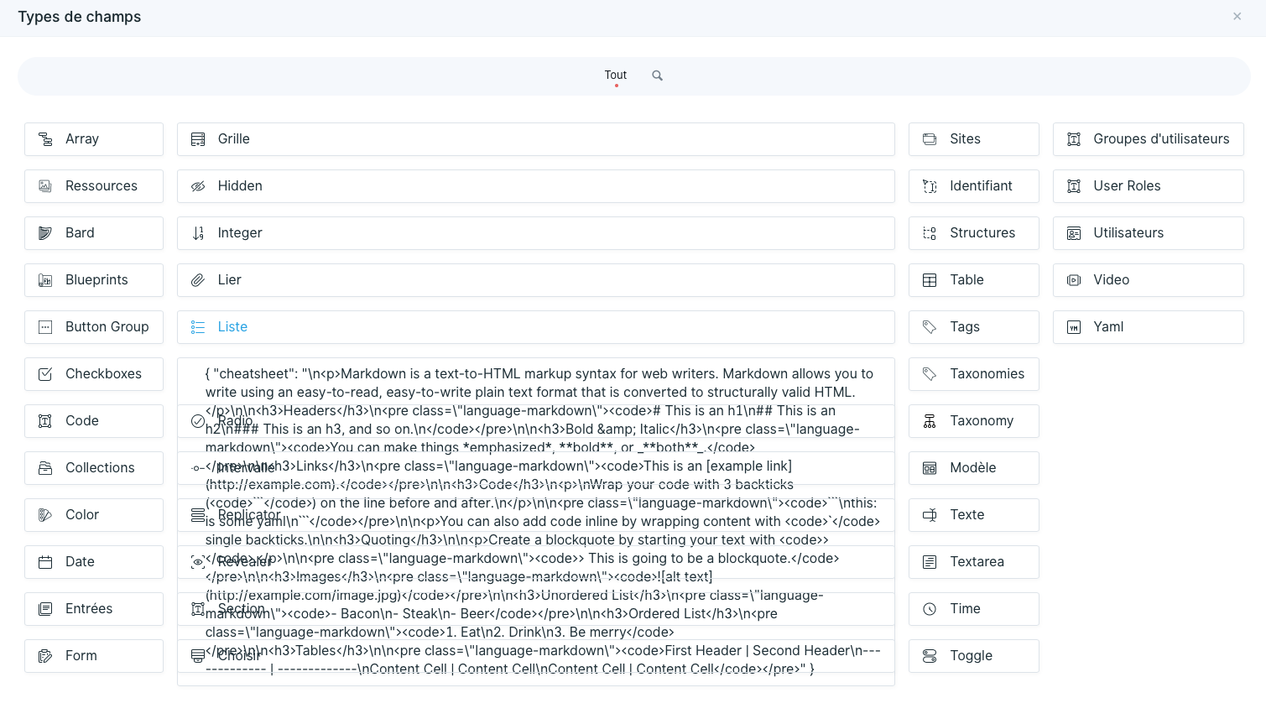The image size is (1266, 703).
Task: Click the Time clock icon
Action: click(x=930, y=609)
